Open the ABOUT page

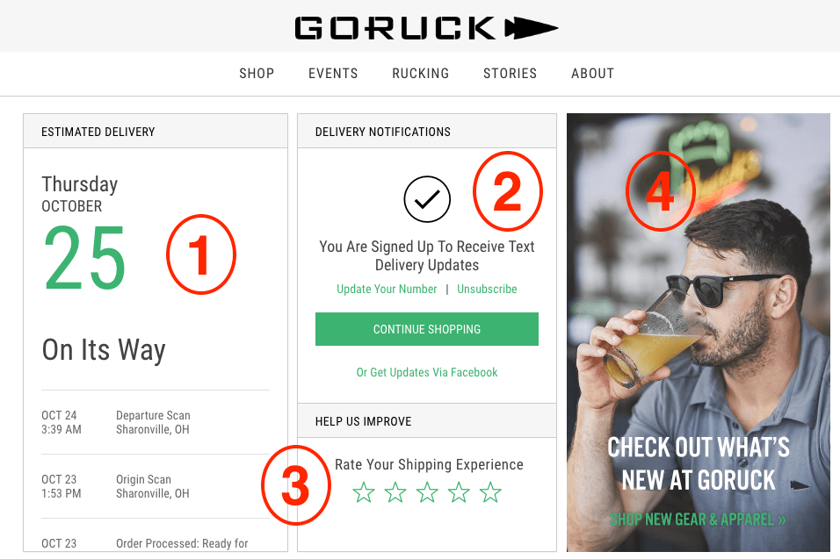tap(592, 74)
